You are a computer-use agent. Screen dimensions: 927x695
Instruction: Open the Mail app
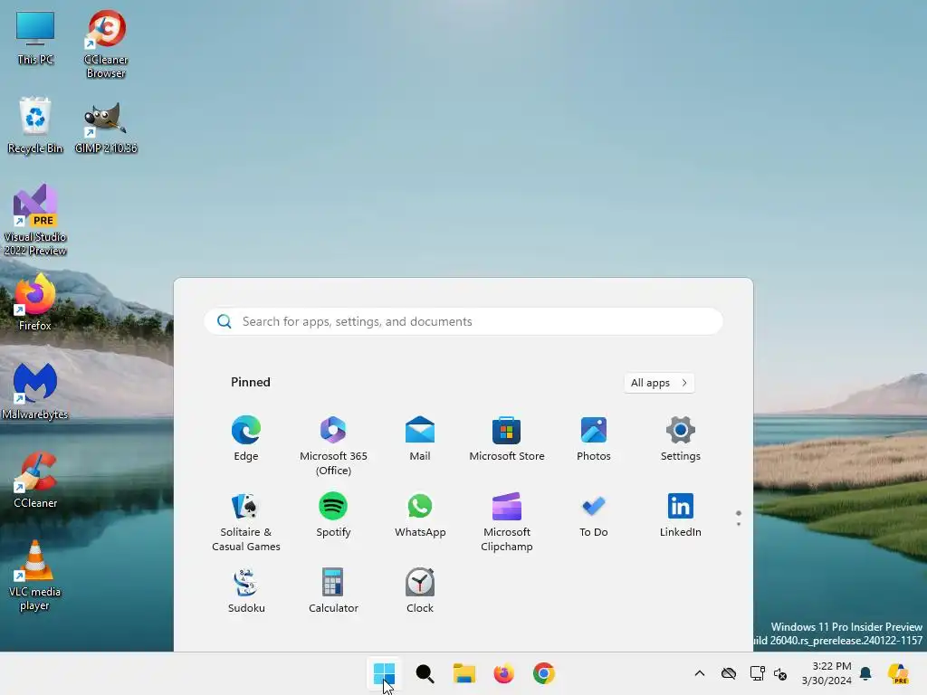[x=420, y=439]
